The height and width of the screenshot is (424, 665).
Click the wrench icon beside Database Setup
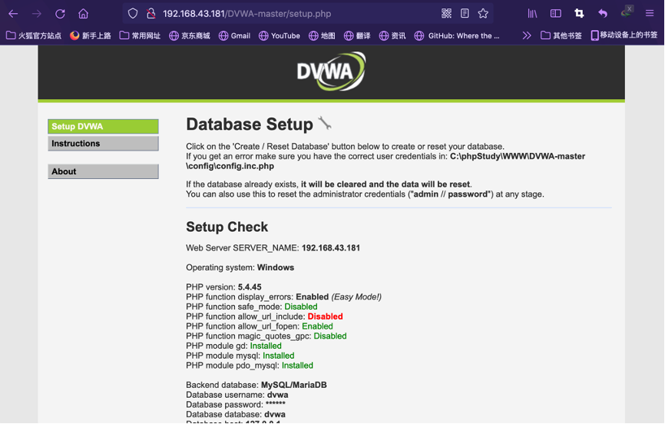click(x=325, y=123)
